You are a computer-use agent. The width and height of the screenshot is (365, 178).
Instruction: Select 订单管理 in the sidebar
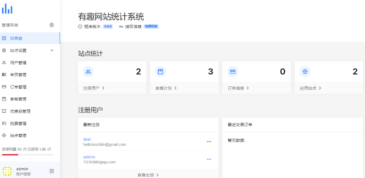point(30,87)
